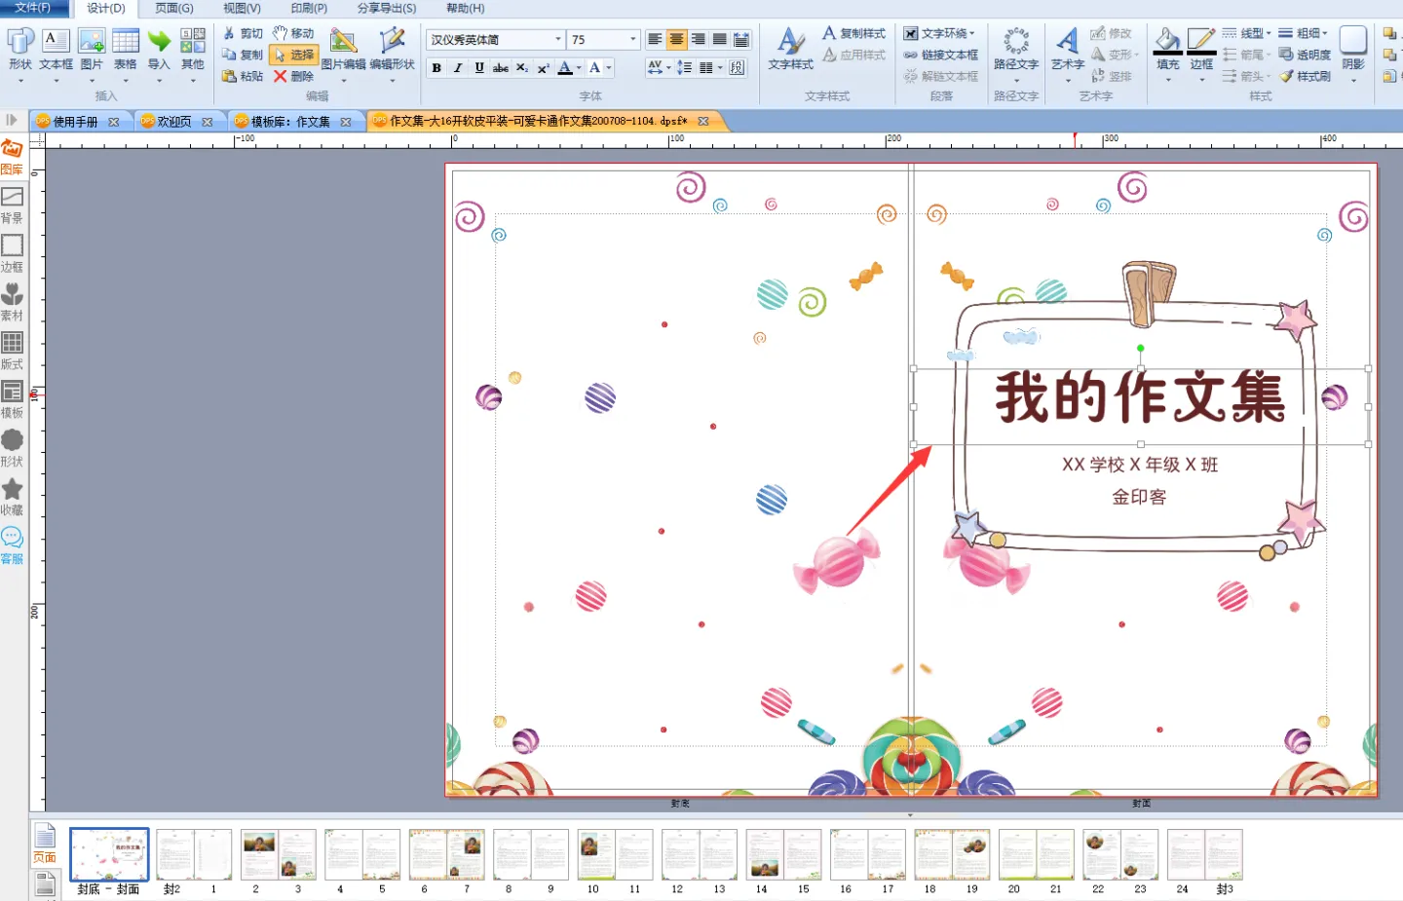Switch to the 使用手册 document tab
This screenshot has width=1403, height=901.
pyautogui.click(x=75, y=122)
